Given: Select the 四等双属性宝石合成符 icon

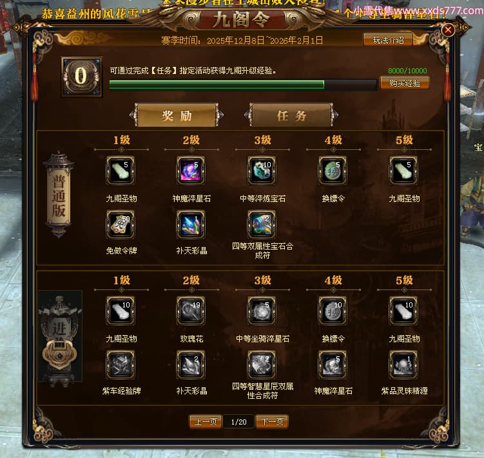Looking at the screenshot, I should tap(262, 224).
